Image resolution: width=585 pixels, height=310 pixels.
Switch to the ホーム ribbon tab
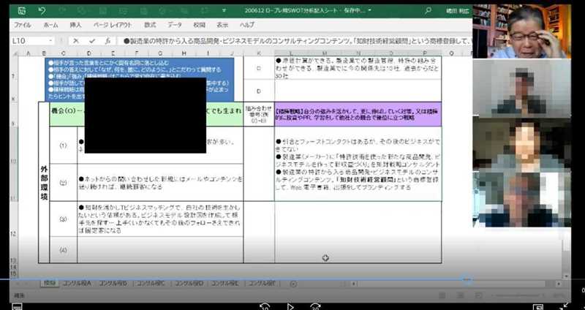50,25
